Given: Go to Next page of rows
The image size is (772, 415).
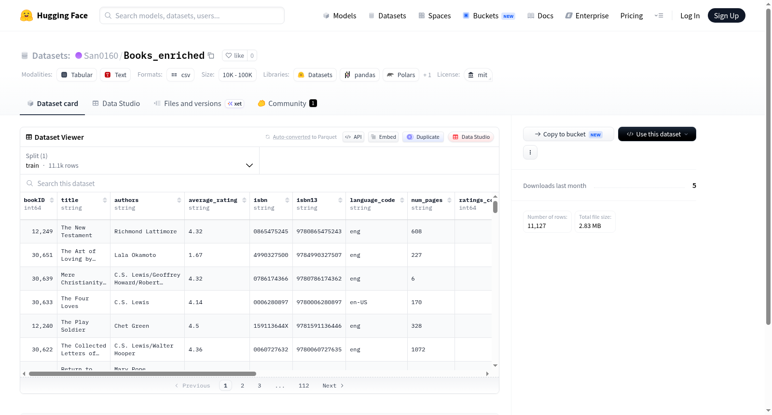Looking at the screenshot, I should click(x=333, y=386).
